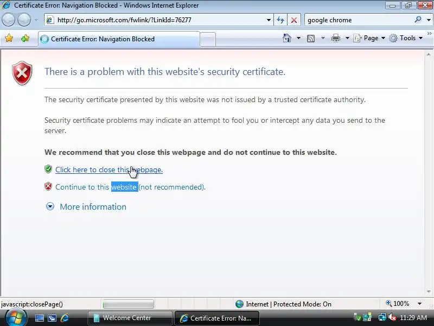
Task: Click the green check system tray icon
Action: (358, 317)
